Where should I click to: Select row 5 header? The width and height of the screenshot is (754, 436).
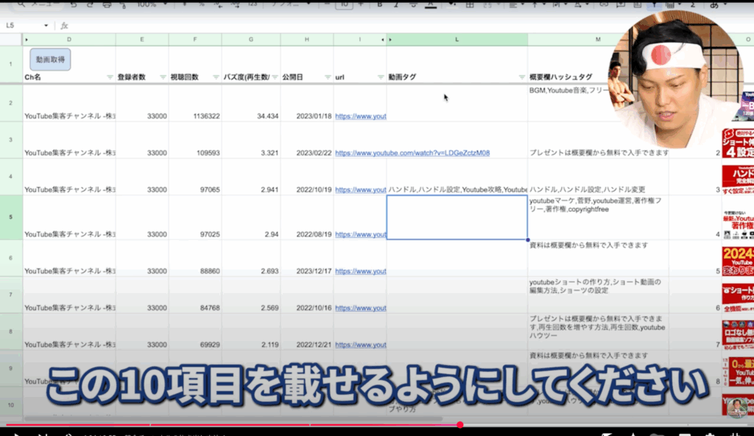[11, 217]
